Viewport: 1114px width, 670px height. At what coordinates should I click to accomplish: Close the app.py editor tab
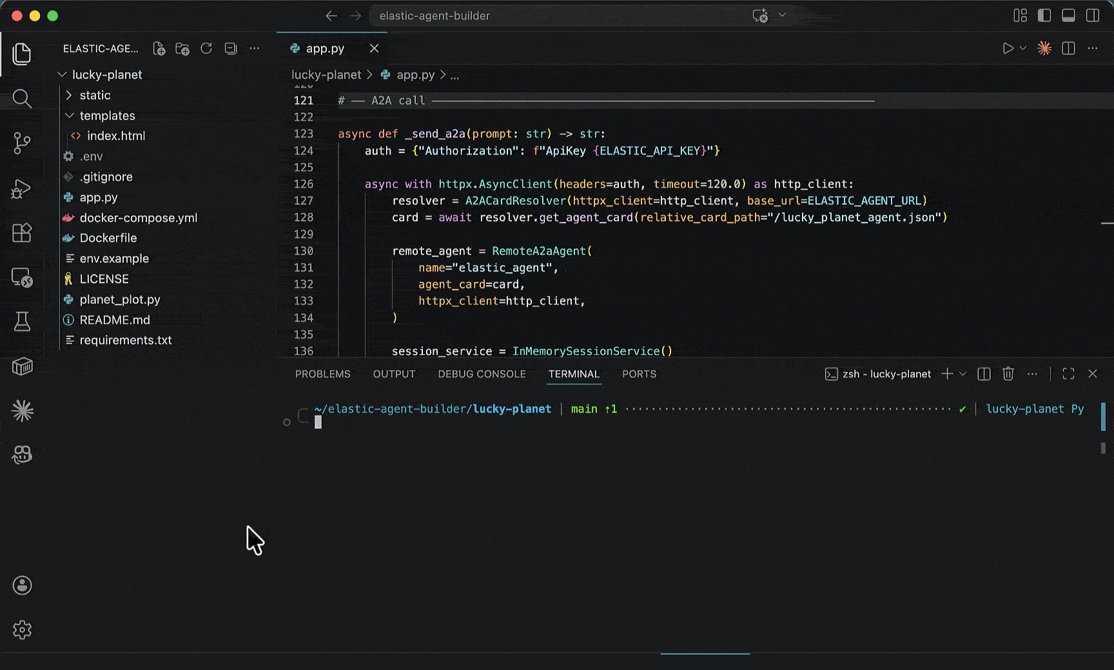374,48
